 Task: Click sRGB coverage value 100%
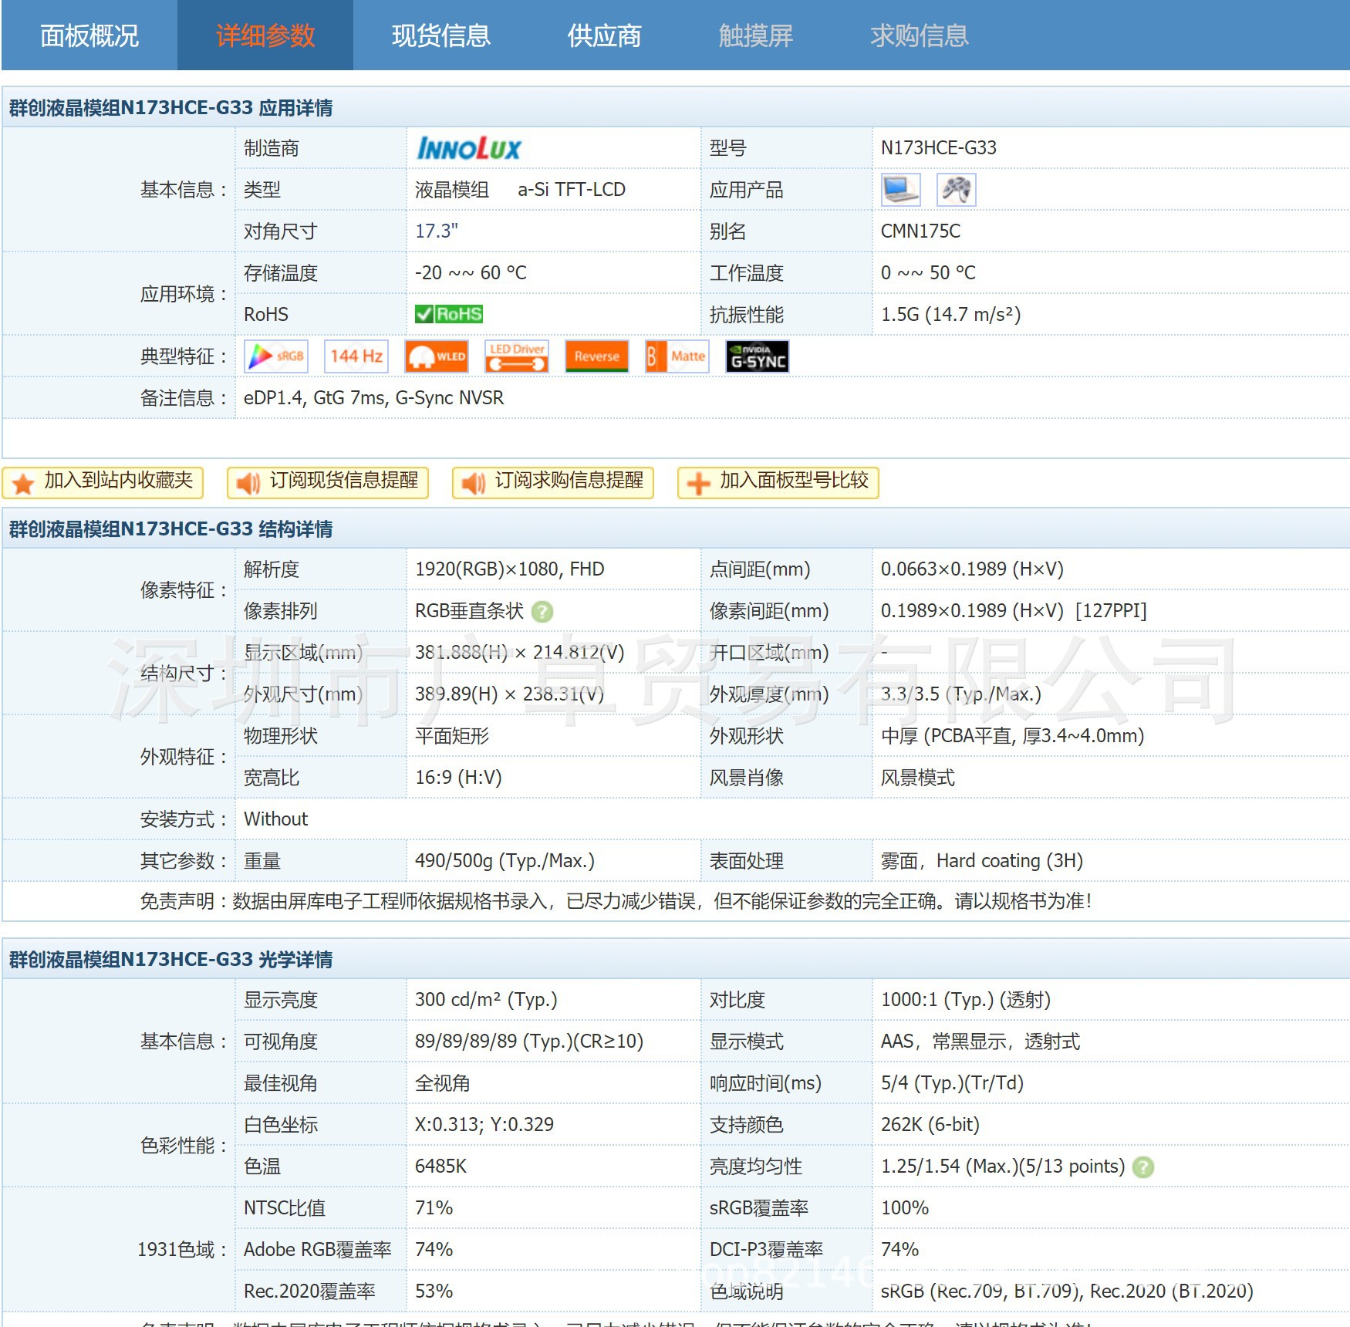(905, 1208)
